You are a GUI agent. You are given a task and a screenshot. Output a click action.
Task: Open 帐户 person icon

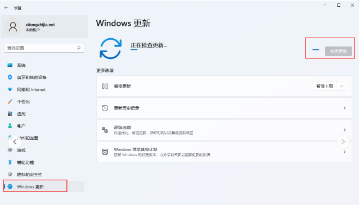point(10,126)
